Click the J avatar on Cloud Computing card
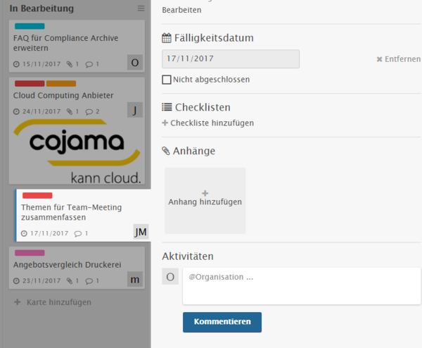This screenshot has height=348, width=422. [135, 110]
